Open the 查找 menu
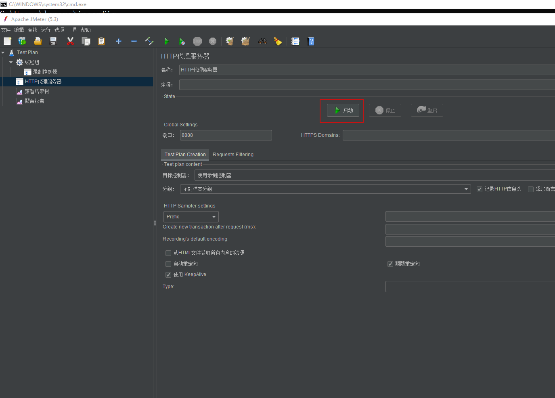This screenshot has height=398, width=555. tap(33, 30)
